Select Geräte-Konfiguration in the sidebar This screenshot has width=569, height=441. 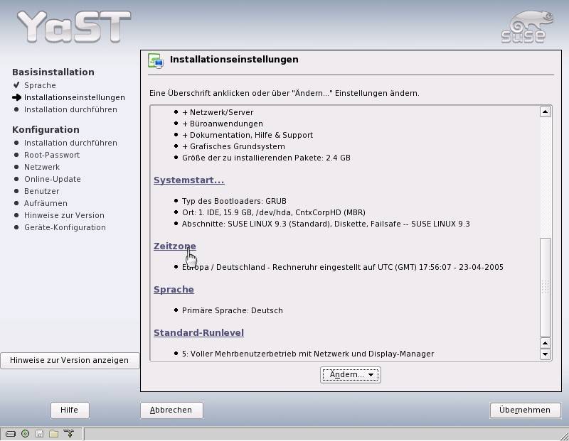(x=65, y=227)
